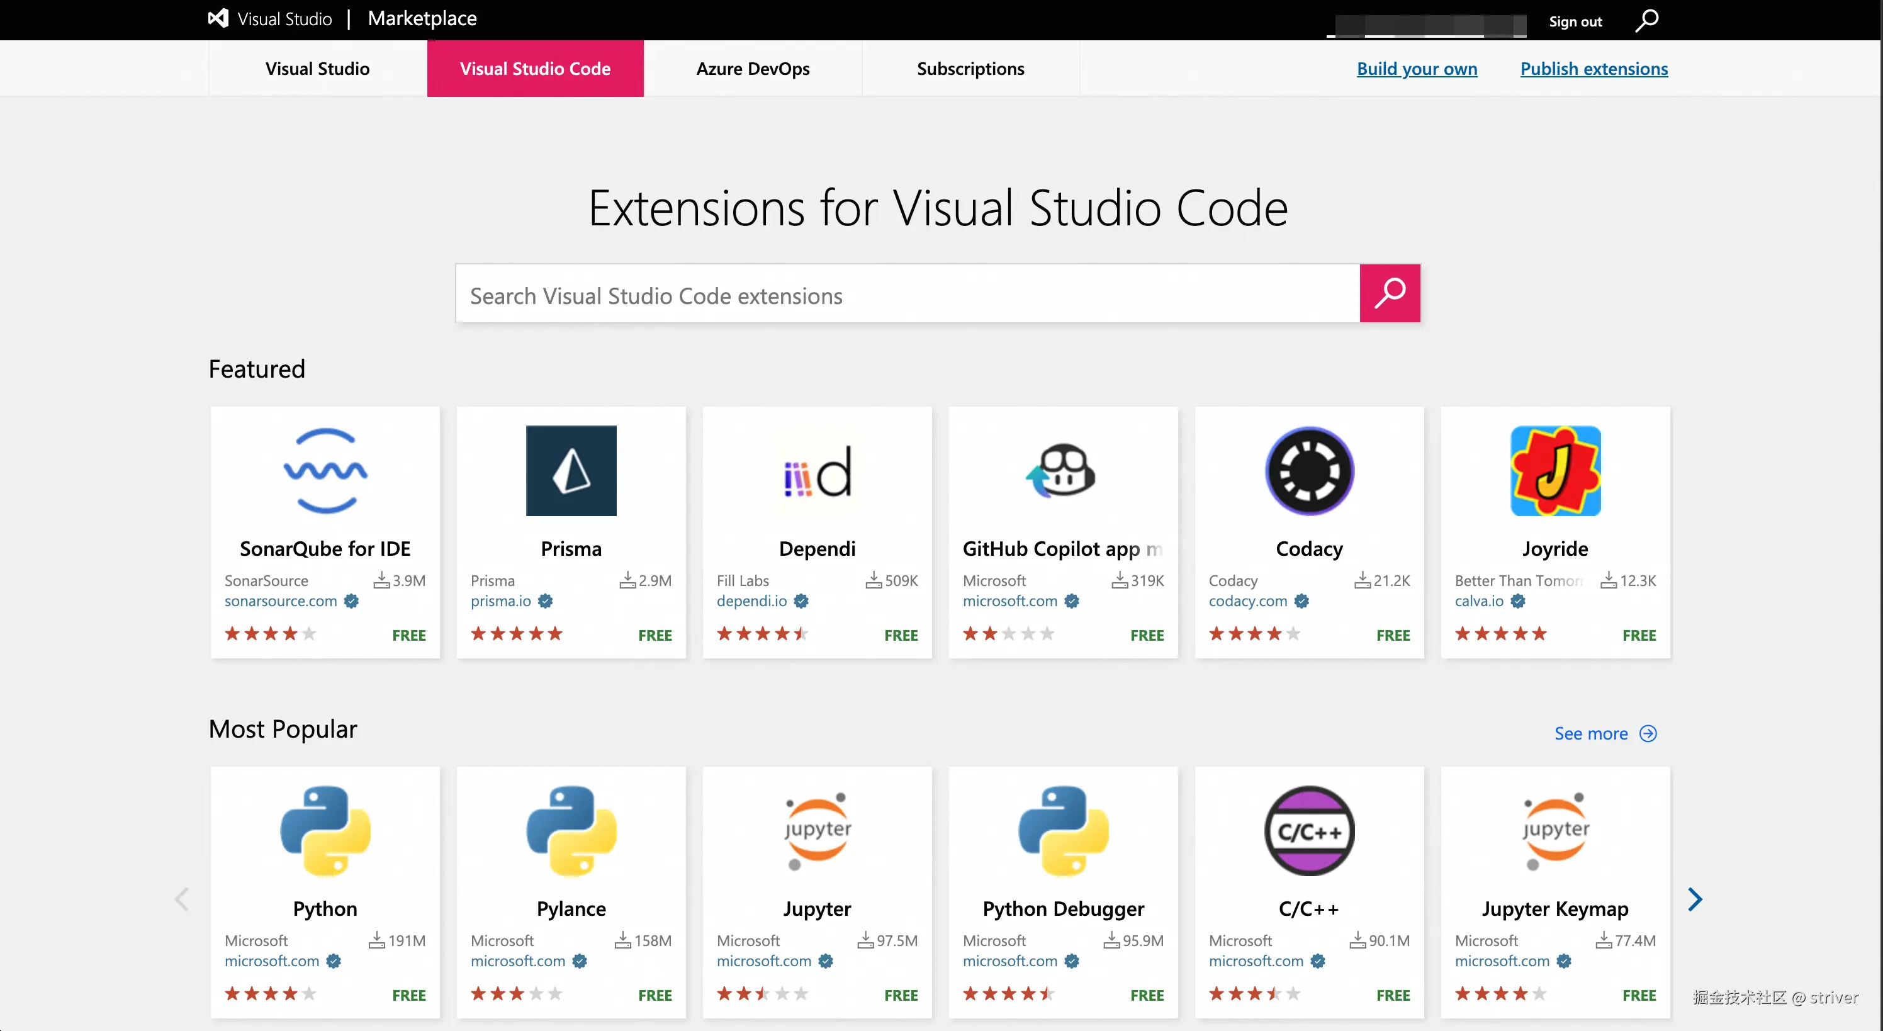Open the C/C++ extension icon
The height and width of the screenshot is (1031, 1883).
(1309, 831)
